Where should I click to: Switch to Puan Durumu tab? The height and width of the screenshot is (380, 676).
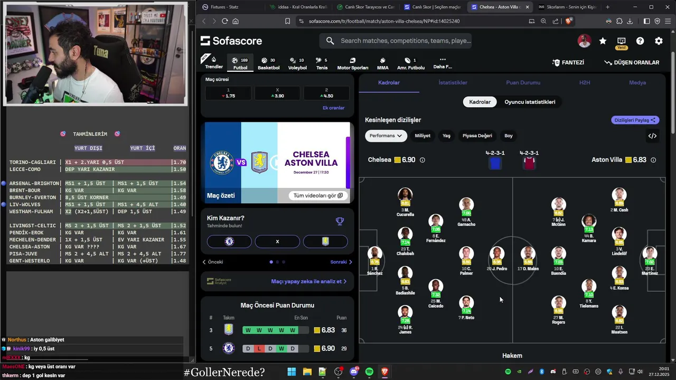coord(523,82)
